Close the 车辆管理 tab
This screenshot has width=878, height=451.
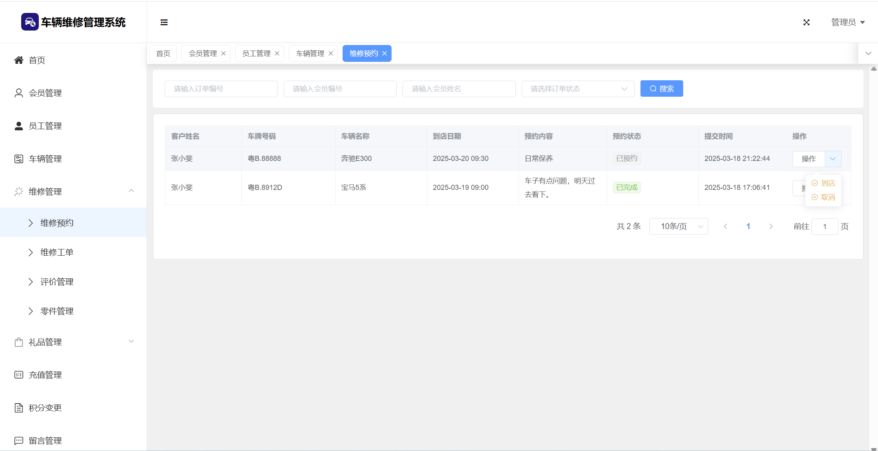tap(331, 53)
